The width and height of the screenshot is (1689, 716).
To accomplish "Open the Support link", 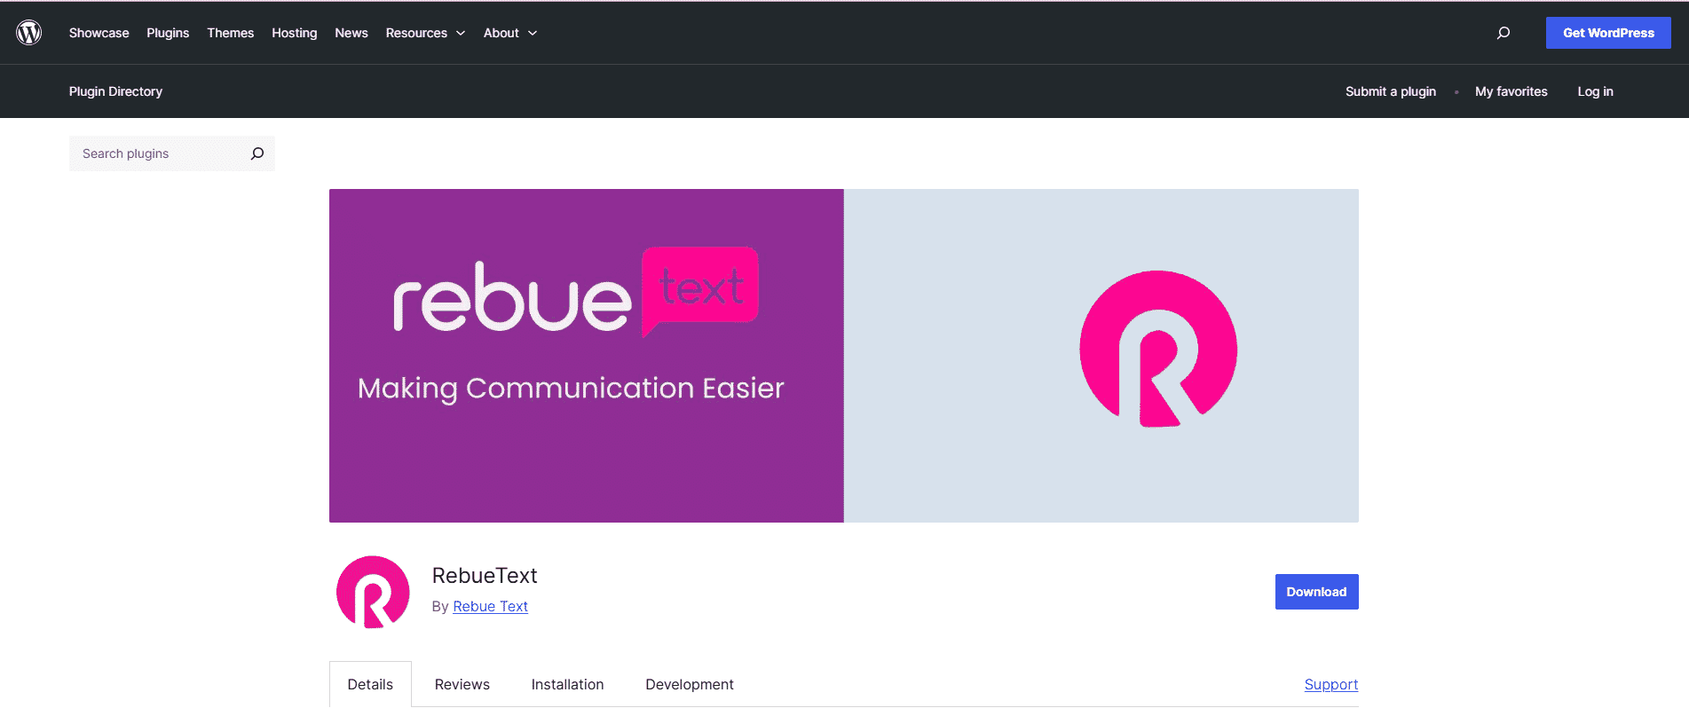I will [x=1331, y=684].
